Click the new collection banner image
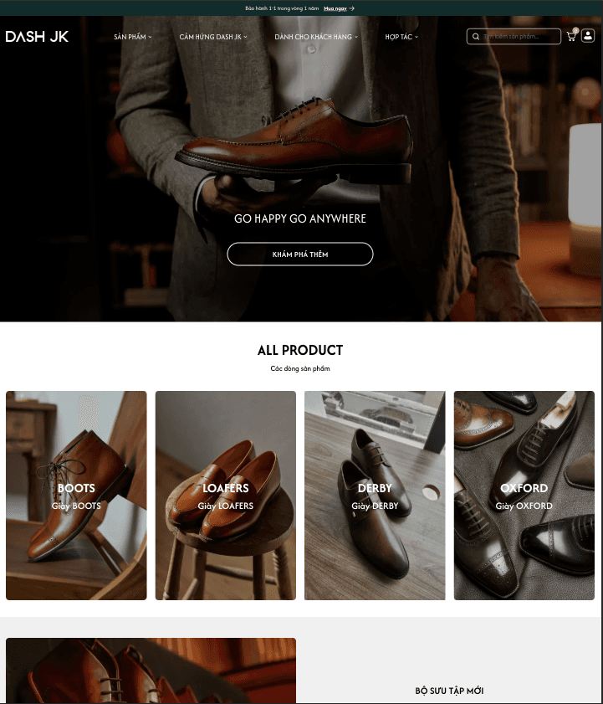Screen dimensions: 603x704 151,671
